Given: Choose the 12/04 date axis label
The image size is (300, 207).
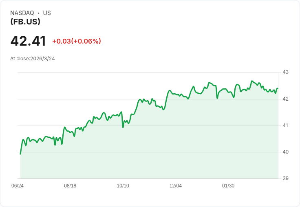Looking at the screenshot, I should pyautogui.click(x=176, y=186).
